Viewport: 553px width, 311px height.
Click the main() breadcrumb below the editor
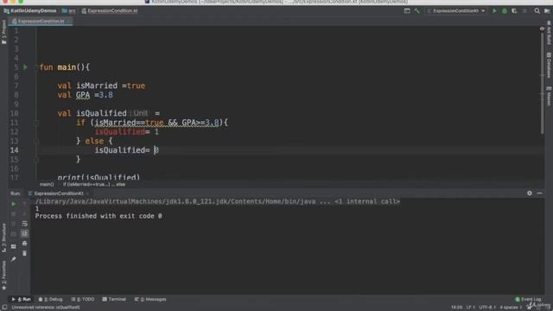pos(47,184)
